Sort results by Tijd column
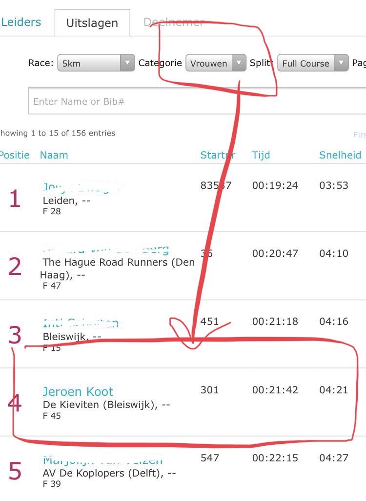Image resolution: width=366 pixels, height=501 pixels. coord(261,155)
